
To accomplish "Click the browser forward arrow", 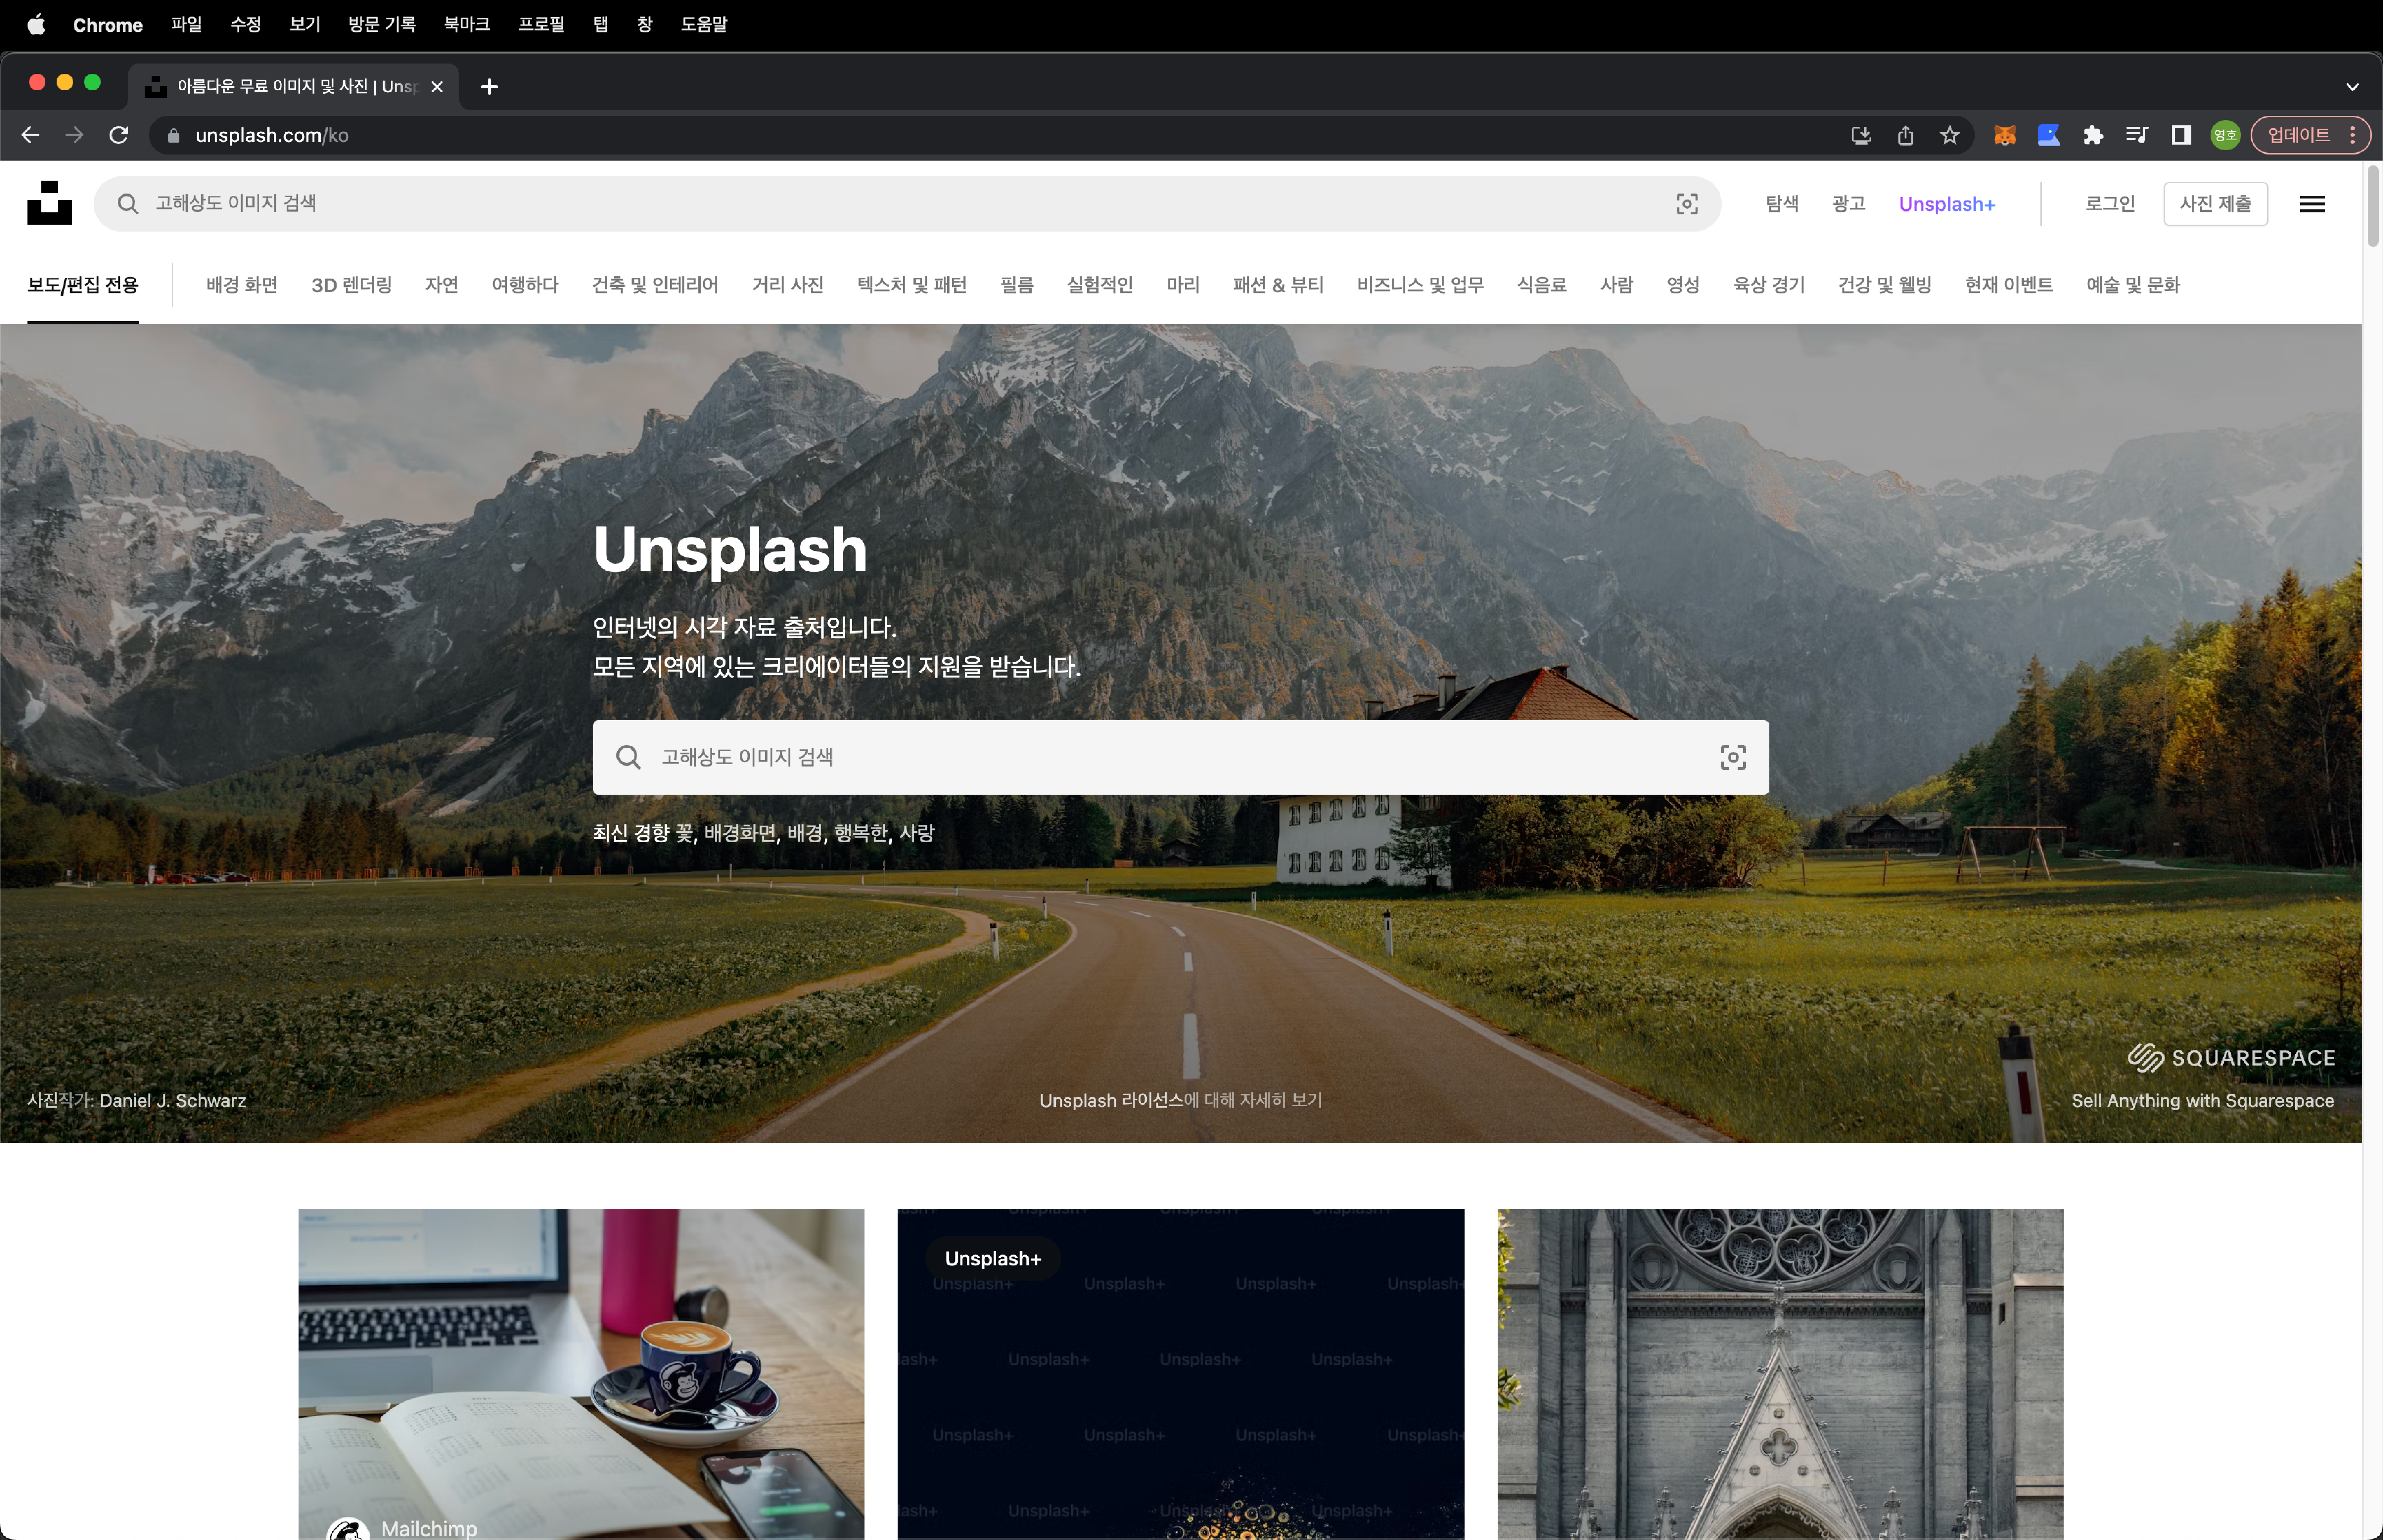I will [x=74, y=135].
